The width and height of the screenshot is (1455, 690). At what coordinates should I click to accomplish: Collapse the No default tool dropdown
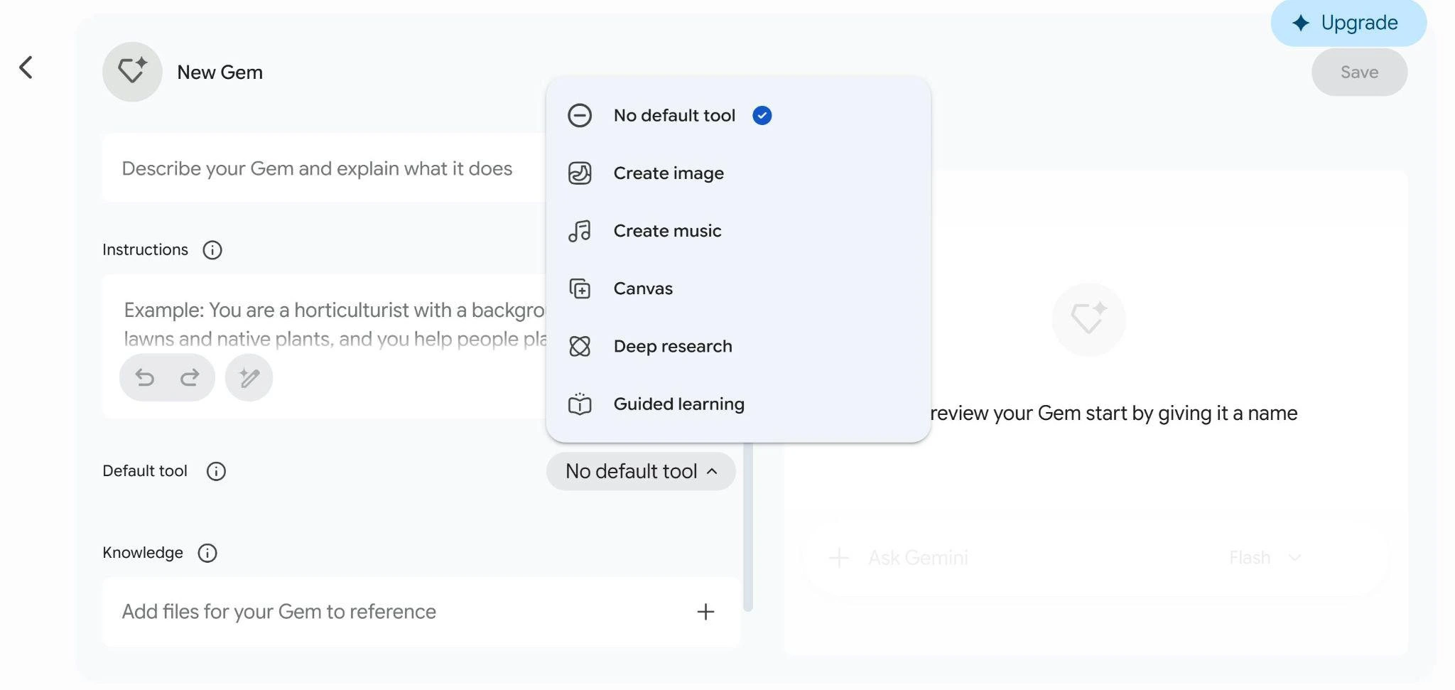tap(641, 471)
